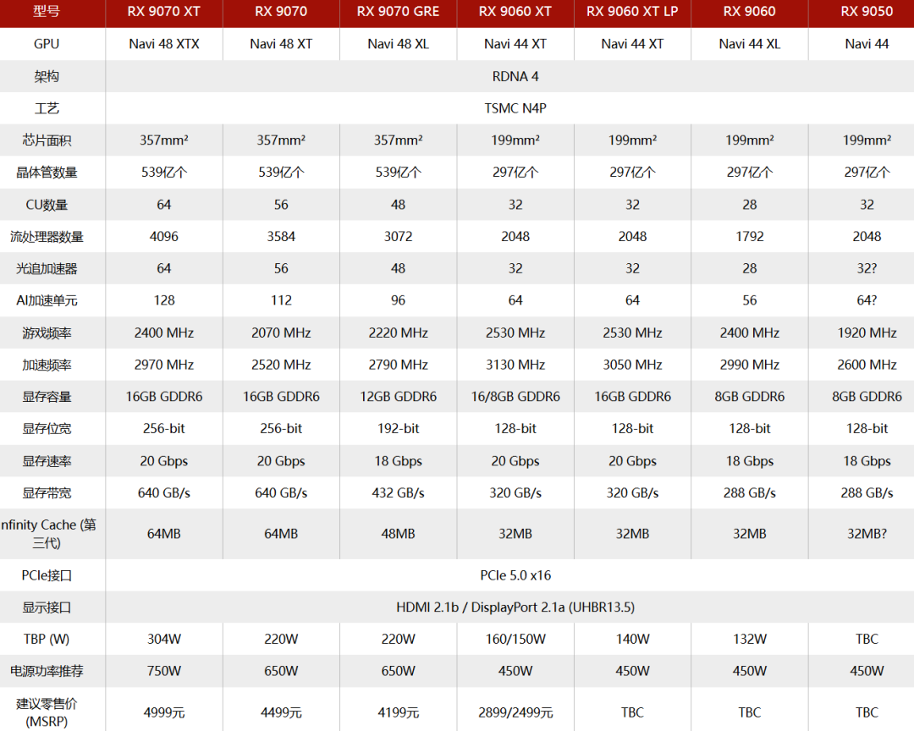
Task: Select the 2220 MHz game clock
Action: (398, 333)
